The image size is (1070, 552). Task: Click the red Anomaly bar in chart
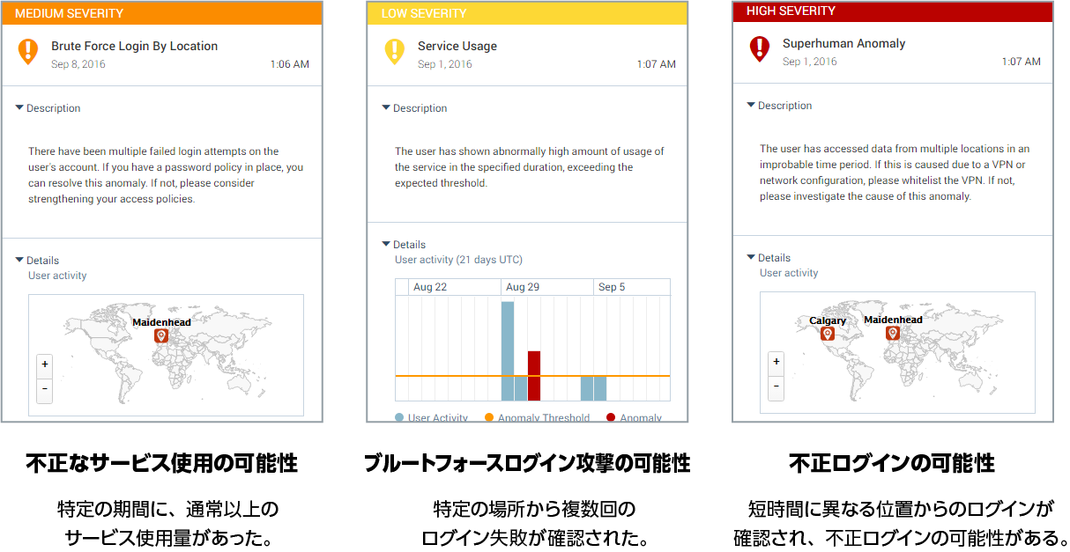[x=534, y=376]
